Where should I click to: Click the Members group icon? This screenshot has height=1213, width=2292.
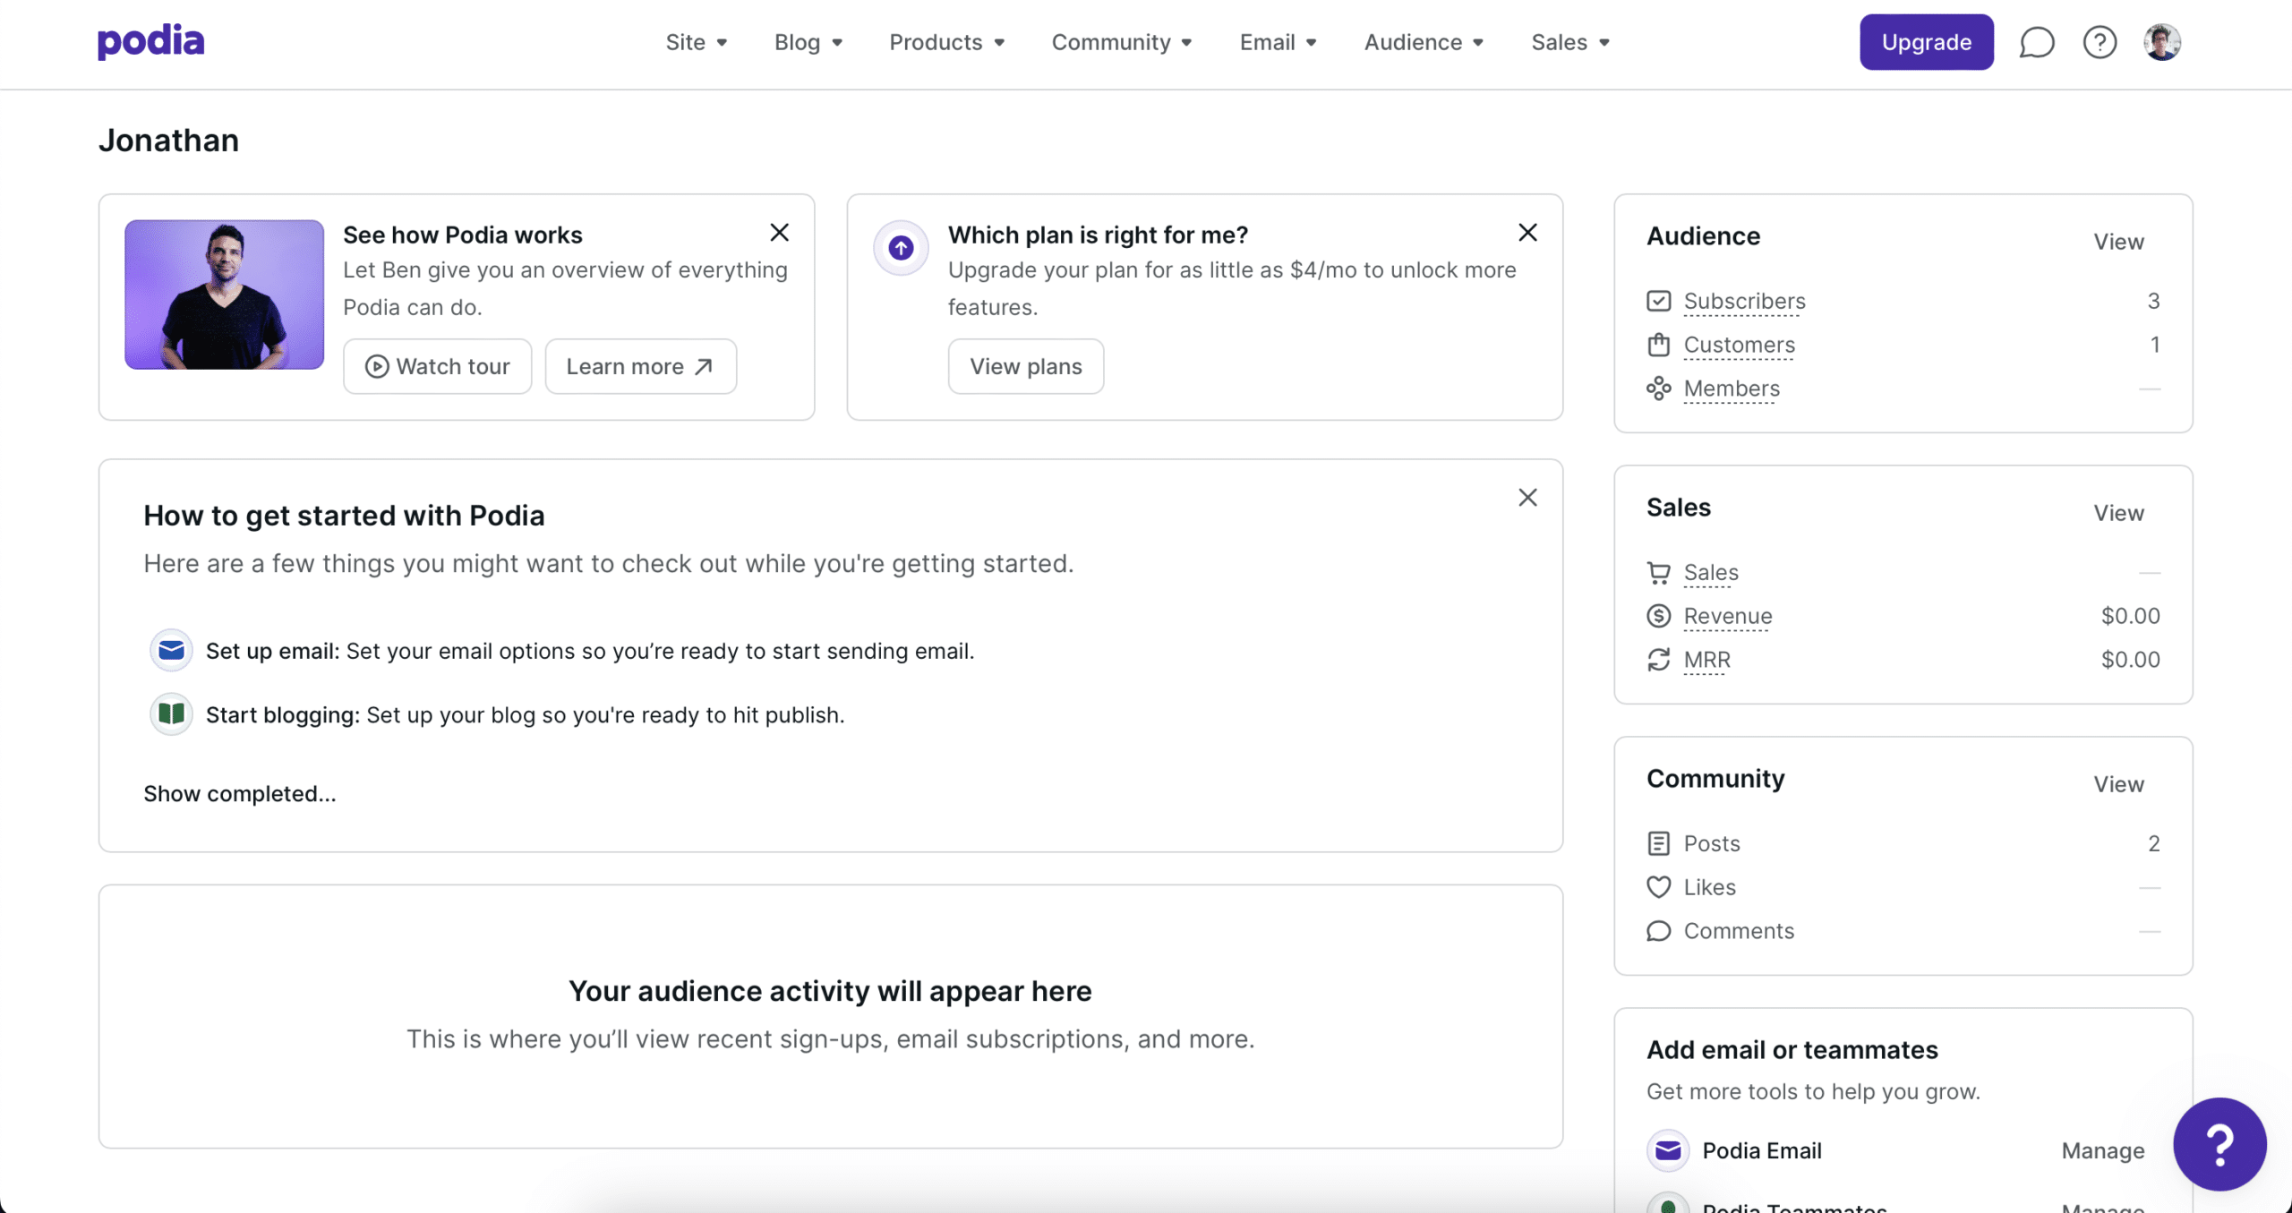point(1658,389)
